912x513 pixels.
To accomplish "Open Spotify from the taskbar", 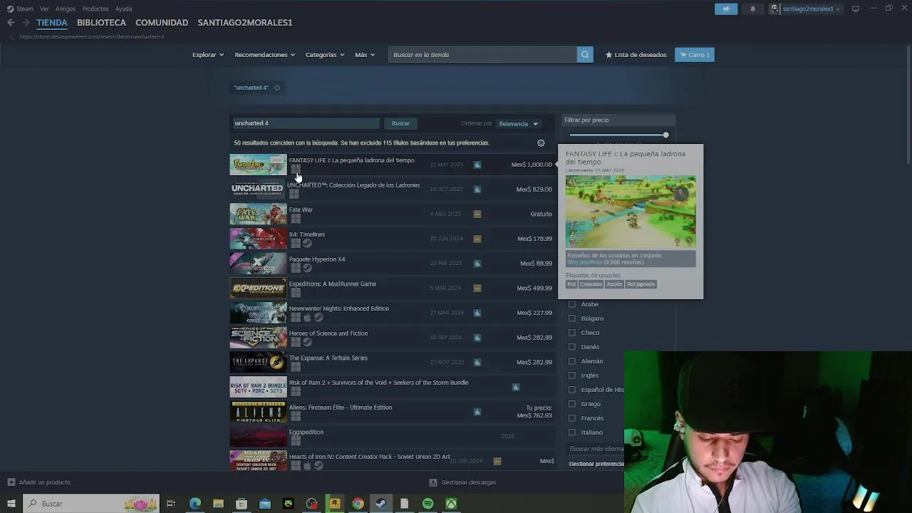I will point(427,504).
